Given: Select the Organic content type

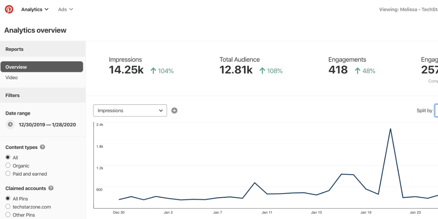Looking at the screenshot, I should tap(8, 166).
